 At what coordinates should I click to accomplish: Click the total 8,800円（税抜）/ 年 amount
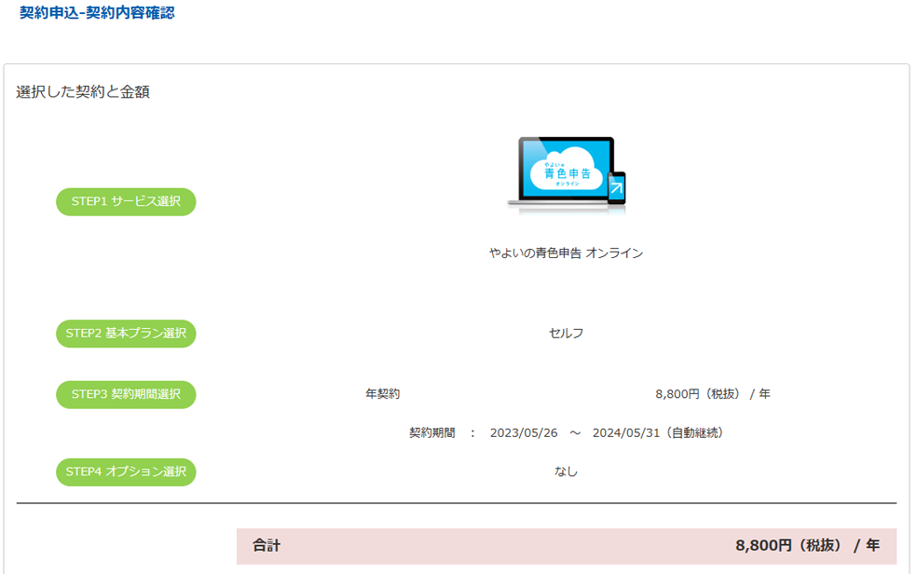point(808,546)
